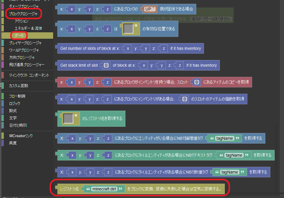Click block selector in '有効な位置である' block
This screenshot has height=198, width=284.
128,29
